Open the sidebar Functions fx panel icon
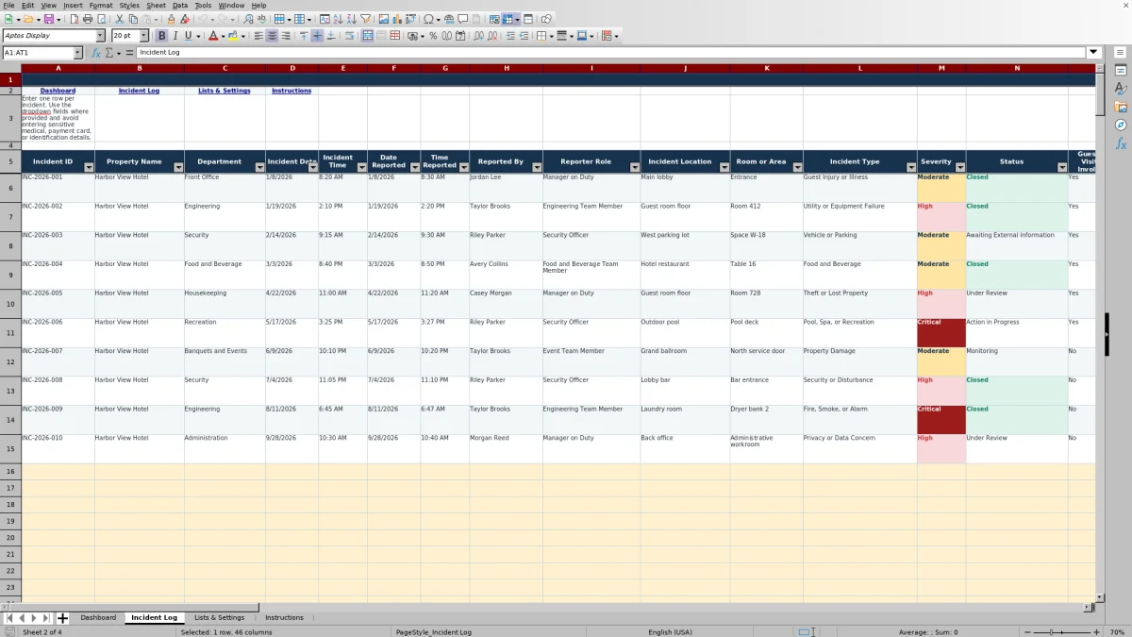1132x637 pixels. pyautogui.click(x=1121, y=143)
